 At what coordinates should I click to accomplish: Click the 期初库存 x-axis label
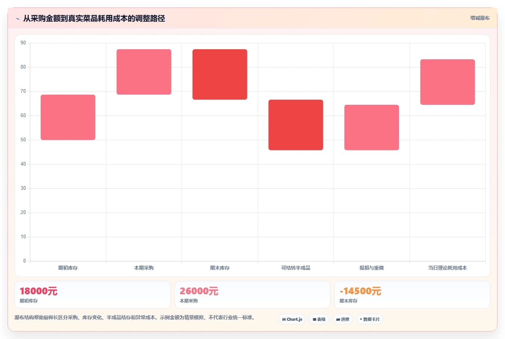pyautogui.click(x=68, y=268)
